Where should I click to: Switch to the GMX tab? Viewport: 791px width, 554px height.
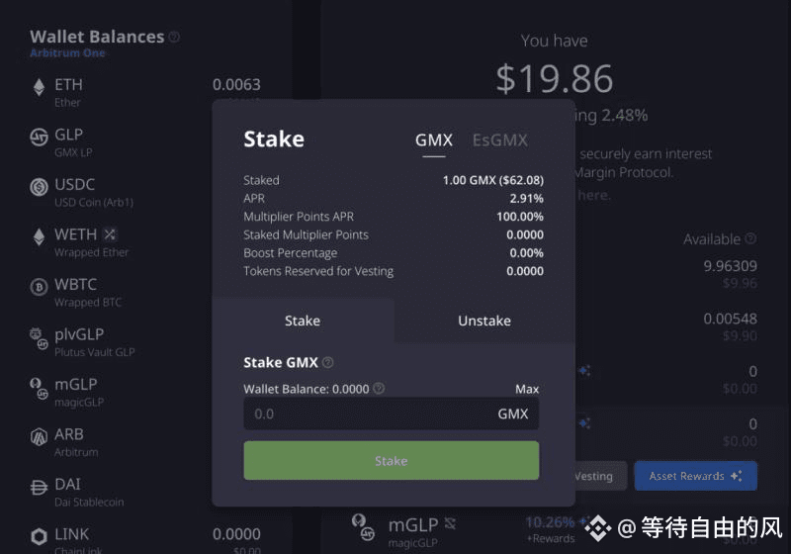[x=434, y=140]
